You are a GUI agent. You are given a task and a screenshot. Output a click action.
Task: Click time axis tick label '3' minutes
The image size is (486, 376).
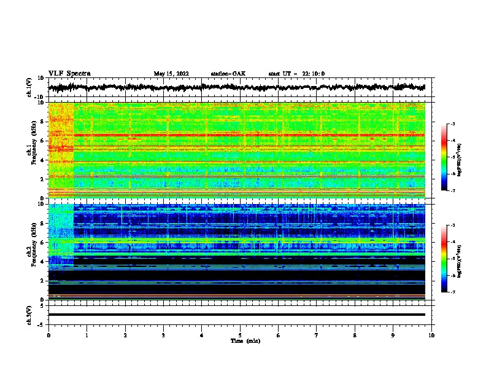pos(163,335)
